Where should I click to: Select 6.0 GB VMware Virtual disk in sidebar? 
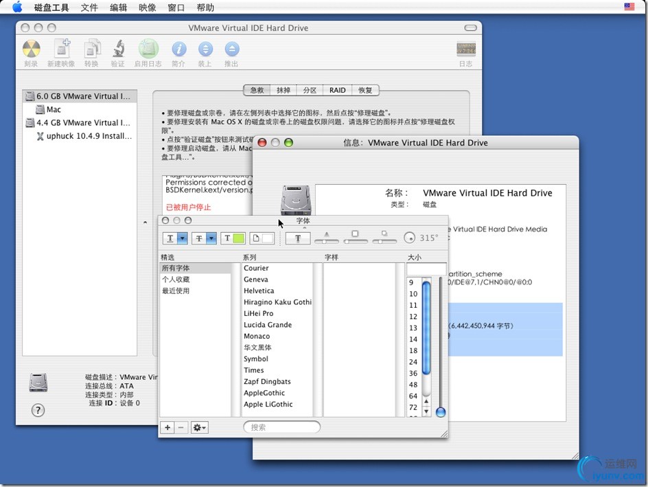pyautogui.click(x=80, y=96)
